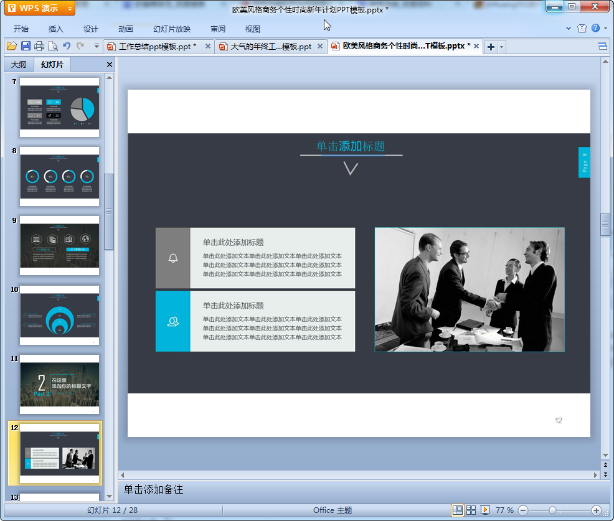Click the Save disk icon
Image resolution: width=614 pixels, height=521 pixels.
click(x=26, y=46)
